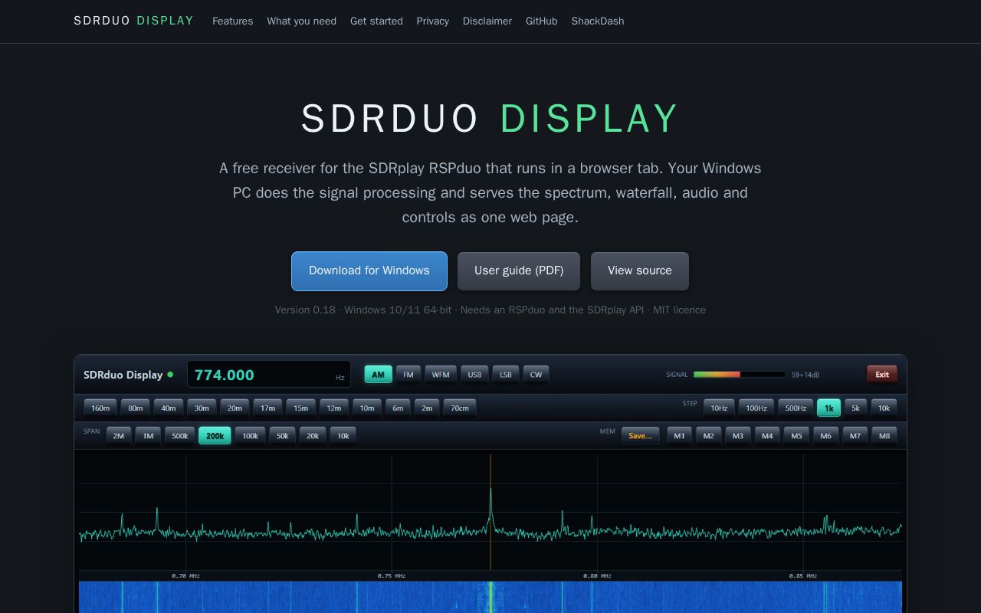981x613 pixels.
Task: Set tuning step to 500Hz
Action: (796, 408)
